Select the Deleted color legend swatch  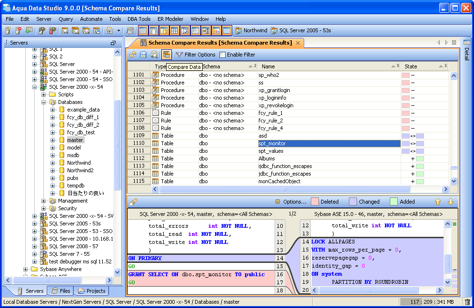pos(315,202)
